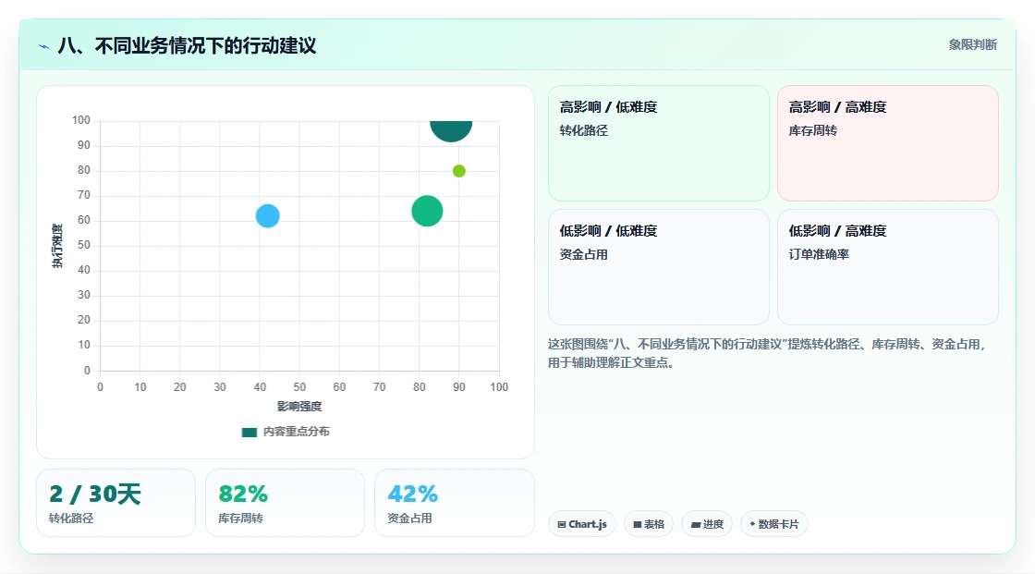Screen dimensions: 1035x574
Task: Click the 82% stat value
Action: [243, 495]
